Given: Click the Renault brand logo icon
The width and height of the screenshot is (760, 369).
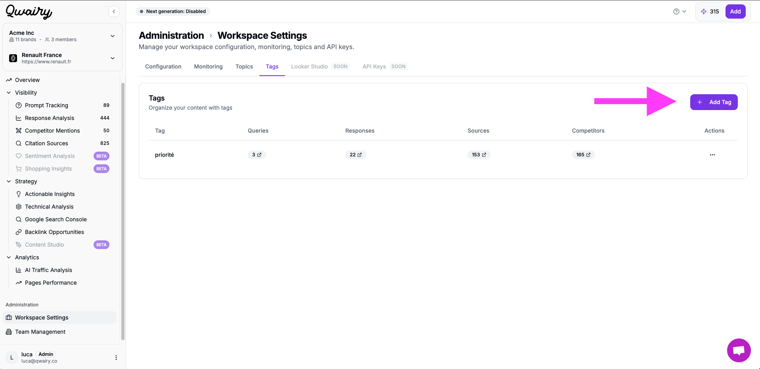Looking at the screenshot, I should 13,58.
